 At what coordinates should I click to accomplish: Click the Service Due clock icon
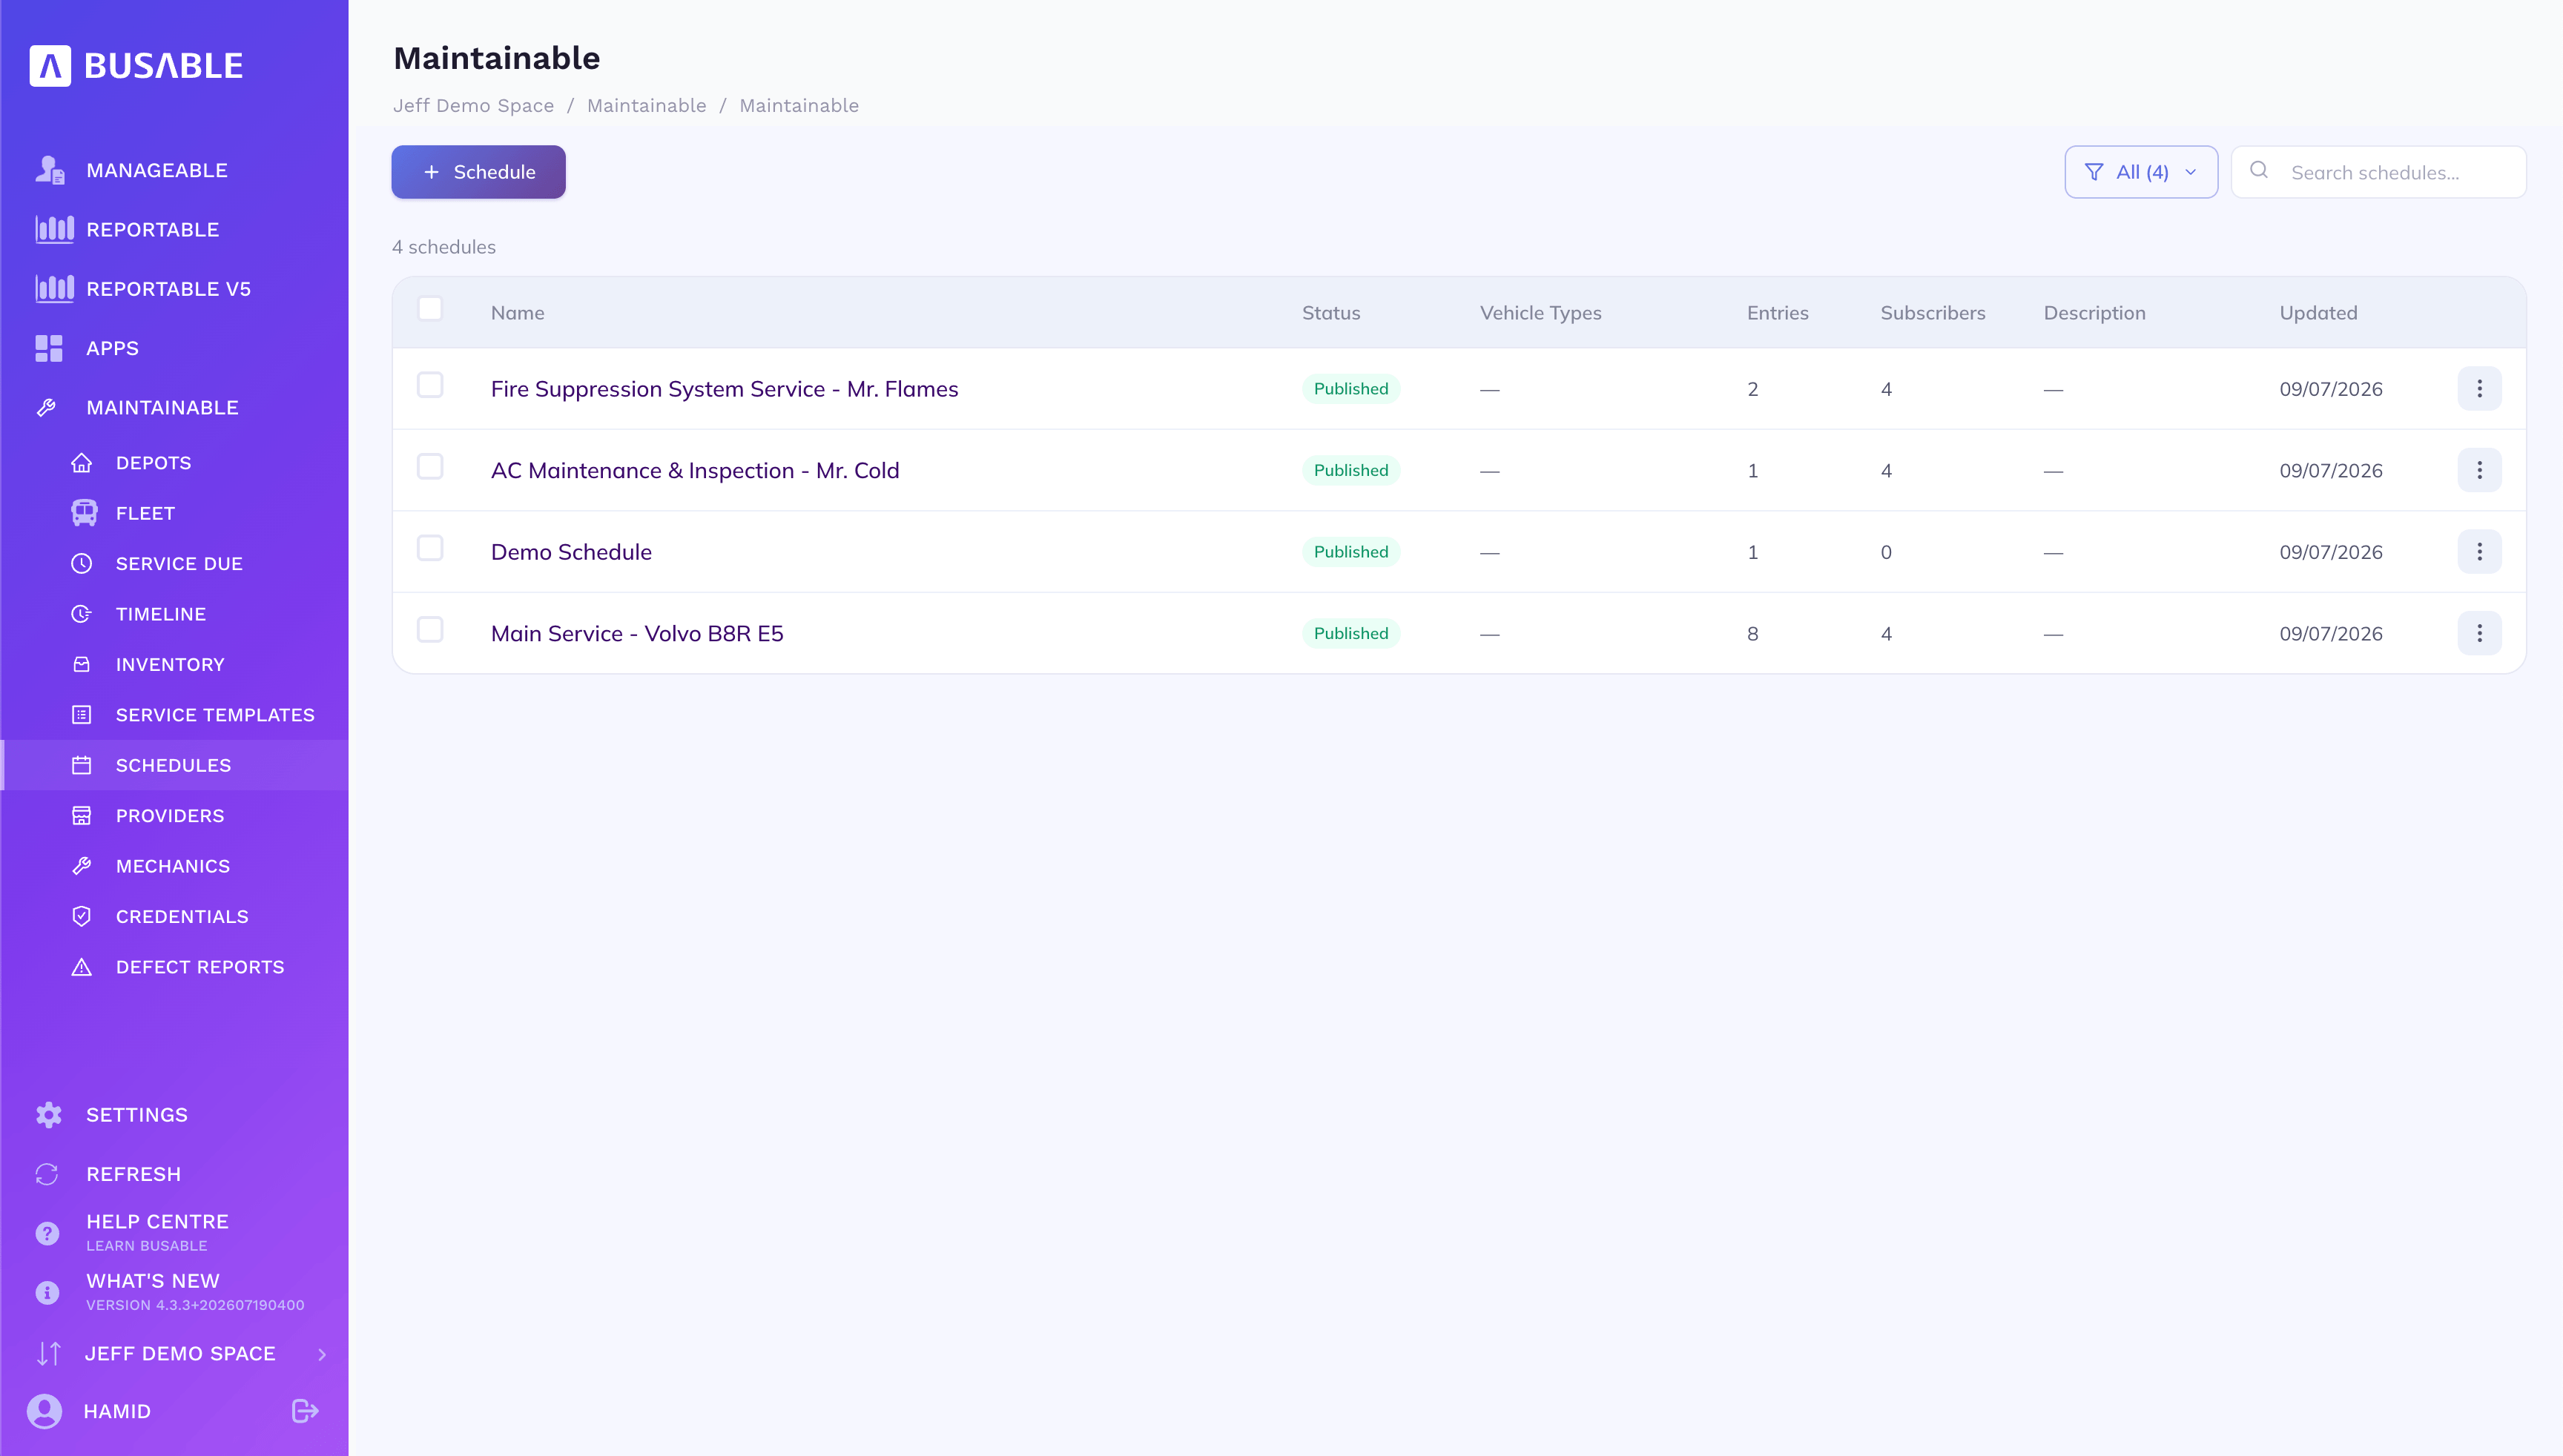[x=82, y=564]
